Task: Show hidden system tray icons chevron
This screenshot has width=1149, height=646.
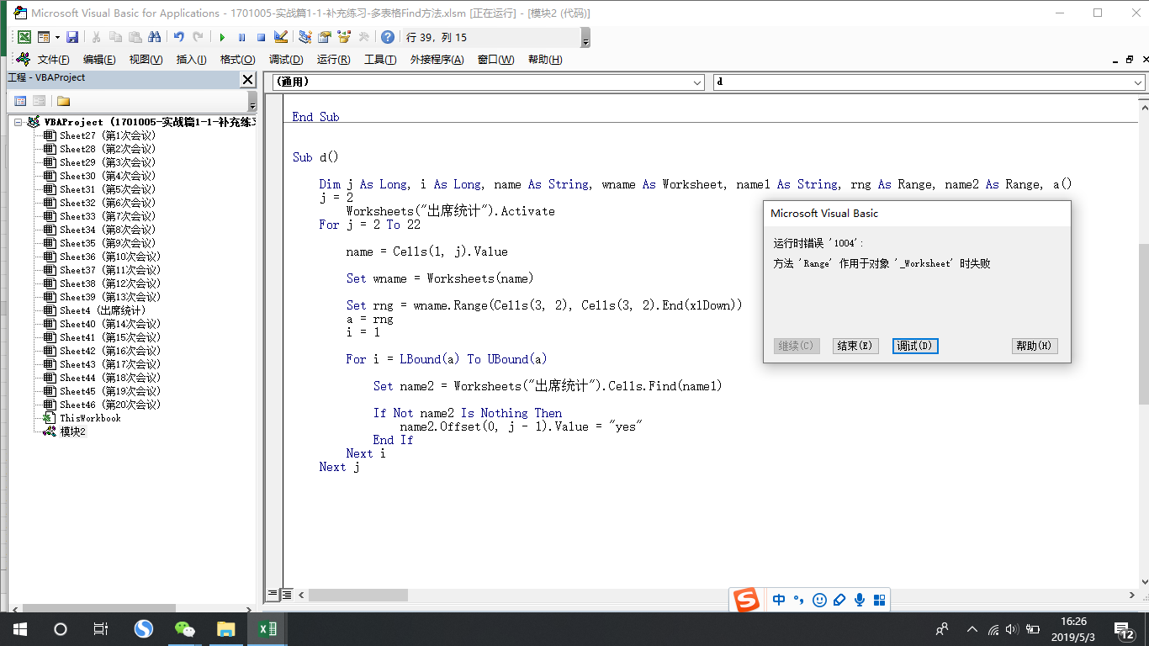Action: [972, 629]
